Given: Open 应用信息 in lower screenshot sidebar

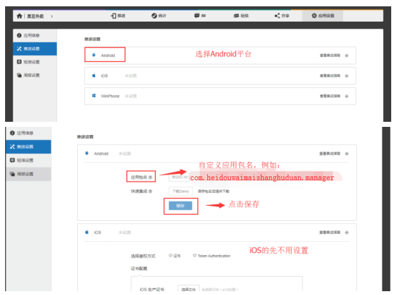Looking at the screenshot, I should (x=29, y=133).
